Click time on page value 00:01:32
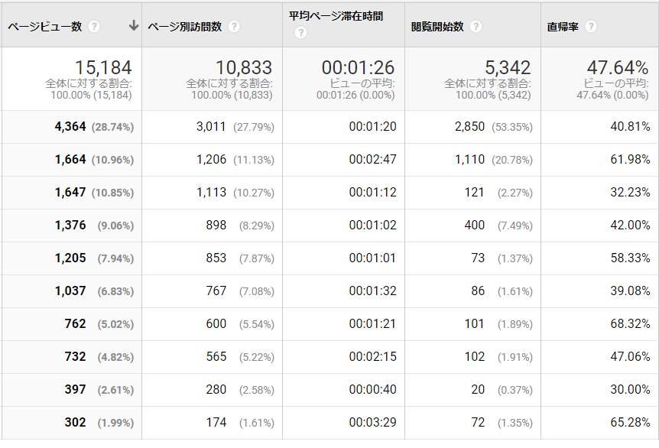659x448 pixels. click(x=373, y=291)
